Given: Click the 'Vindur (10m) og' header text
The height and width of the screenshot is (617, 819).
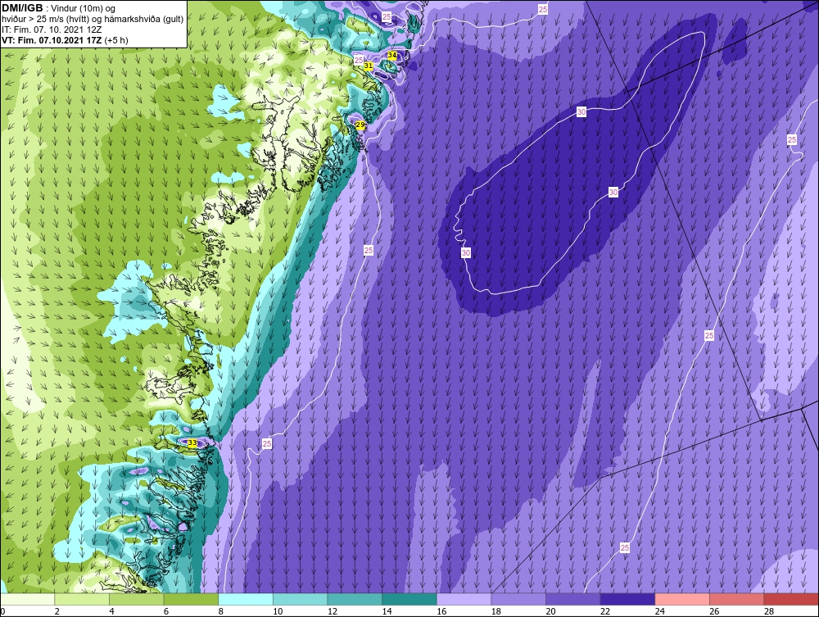Looking at the screenshot, I should click(x=83, y=9).
